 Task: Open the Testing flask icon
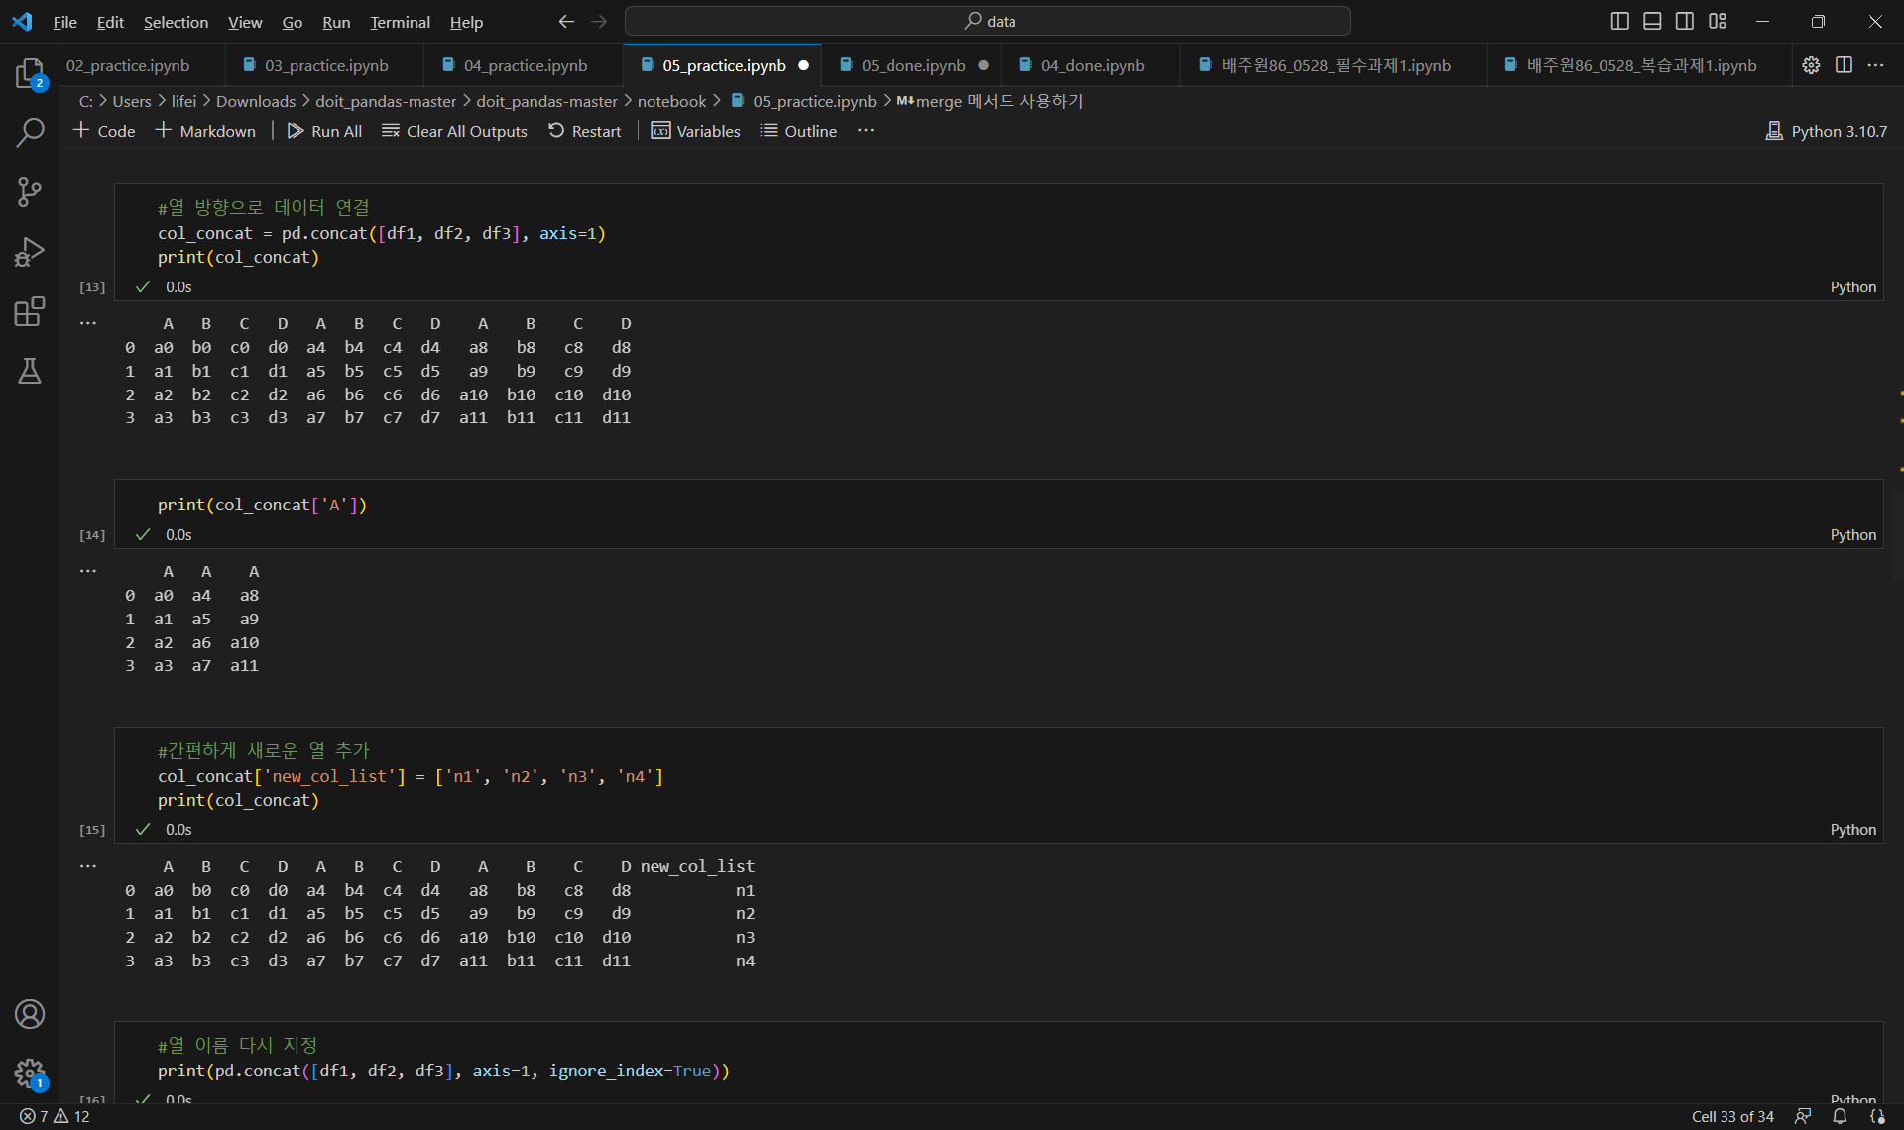tap(30, 371)
